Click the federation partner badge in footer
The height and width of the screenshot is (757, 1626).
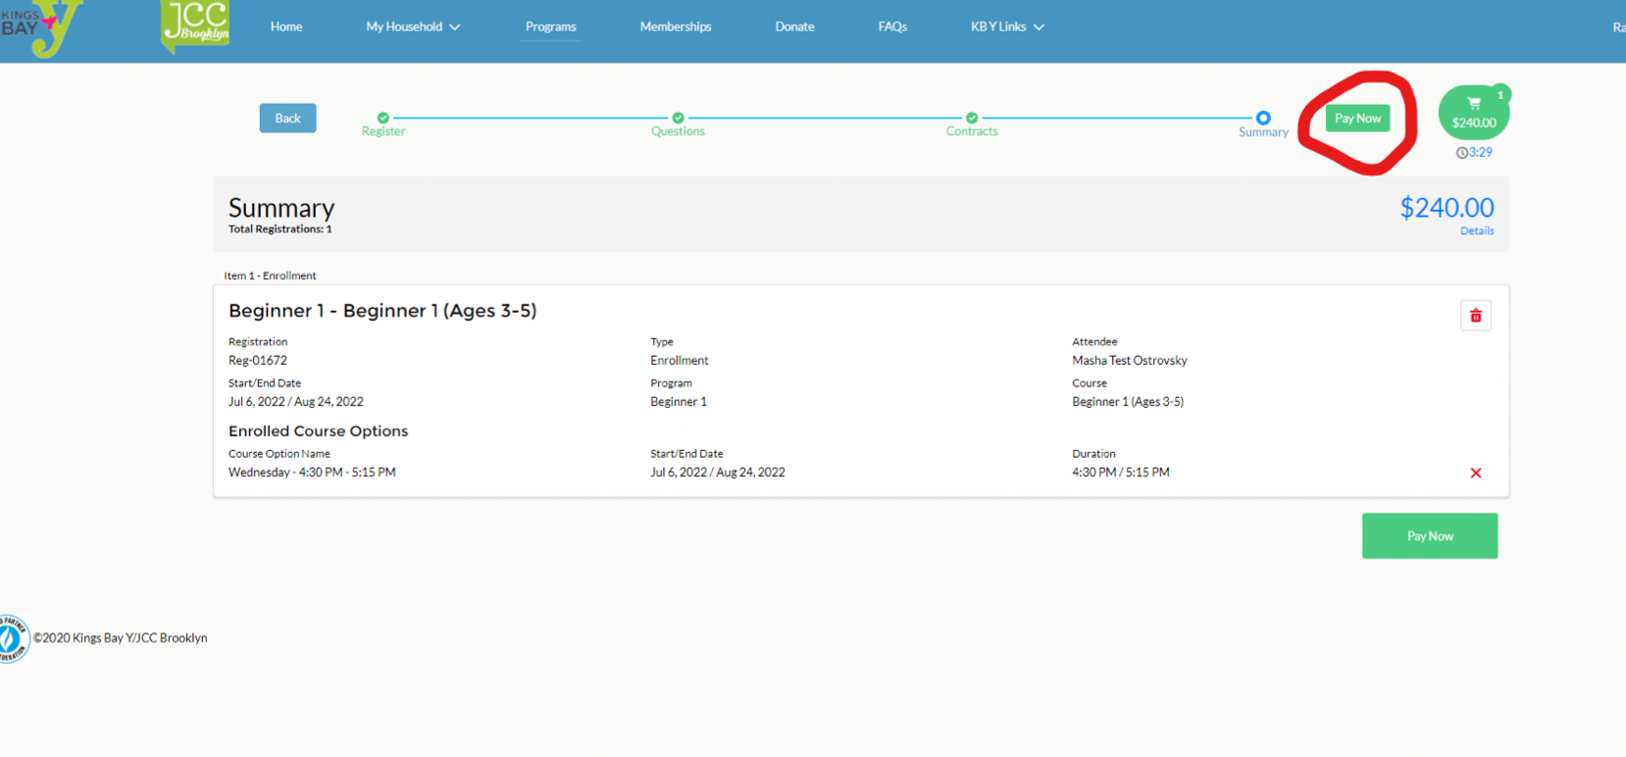[13, 638]
